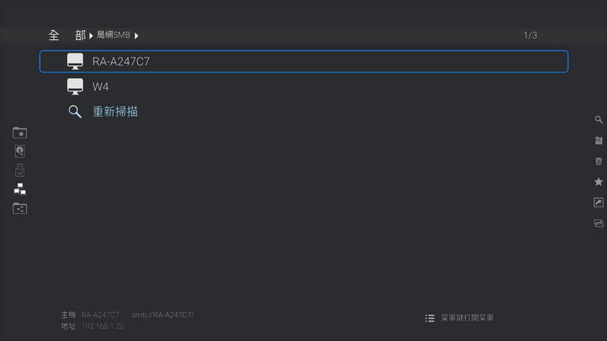Click the star favorite icon in right toolbar
This screenshot has height=341, width=607.
click(x=598, y=182)
